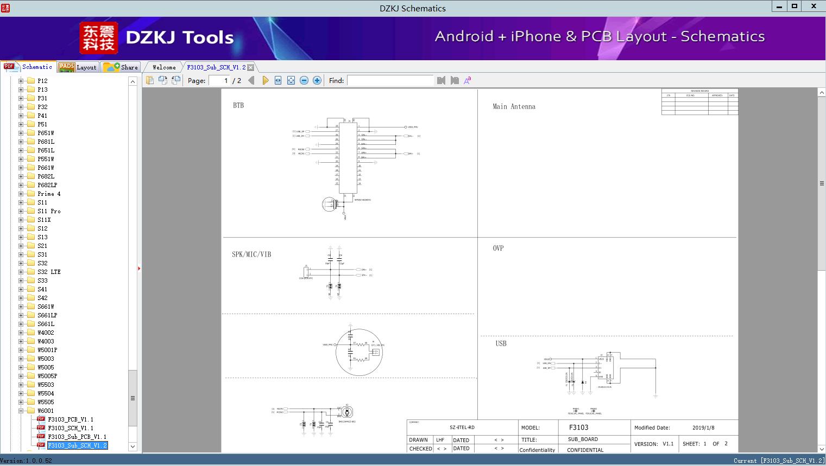Click the tree panel scrollbar thumb

(133, 398)
